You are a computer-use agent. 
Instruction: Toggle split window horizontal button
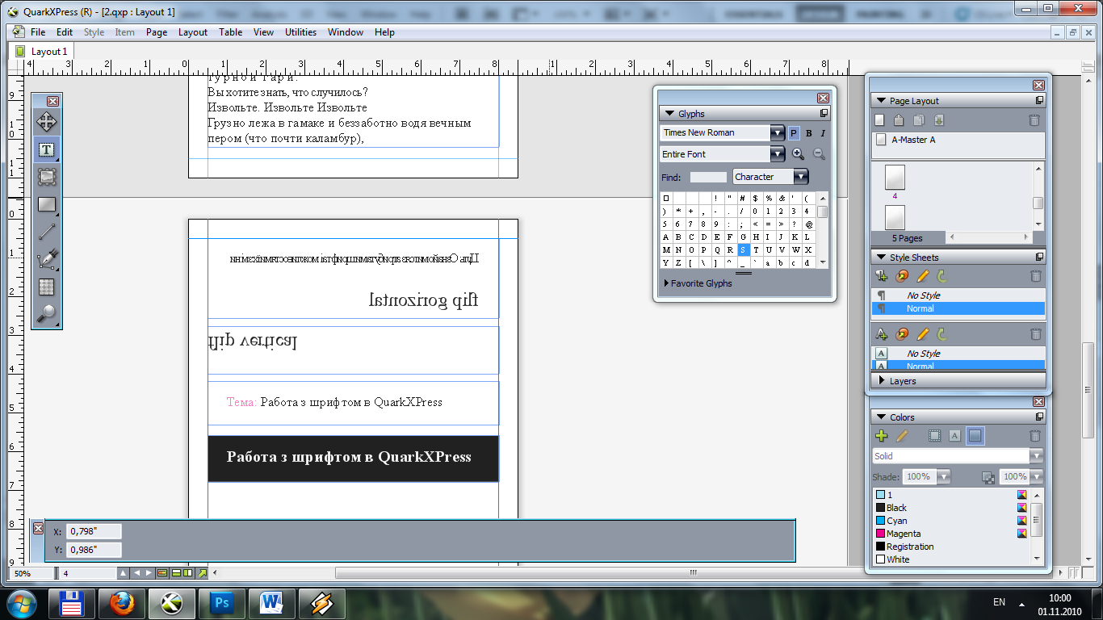[176, 573]
